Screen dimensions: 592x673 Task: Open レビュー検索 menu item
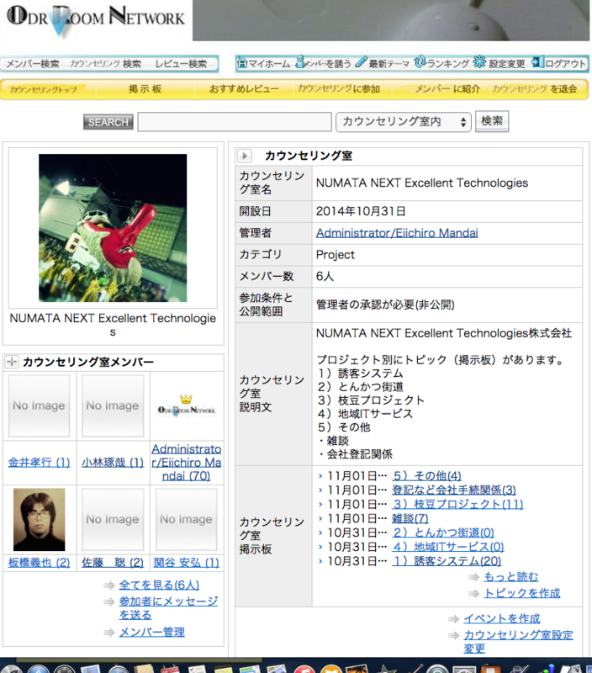181,64
